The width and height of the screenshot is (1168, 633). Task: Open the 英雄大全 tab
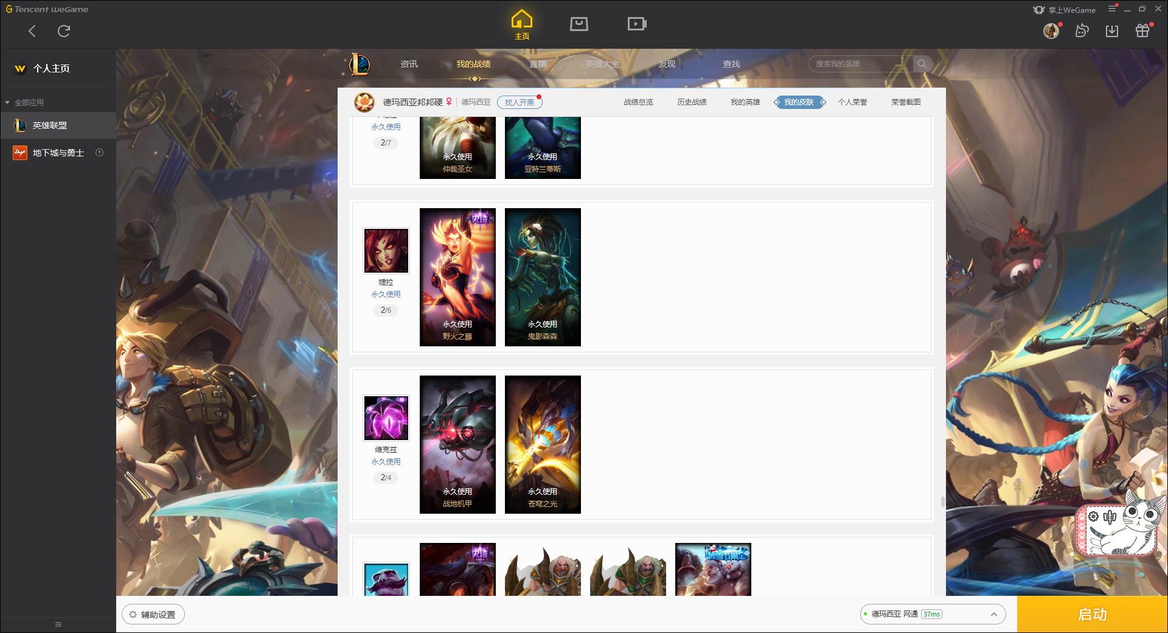602,64
